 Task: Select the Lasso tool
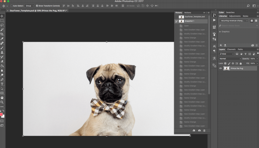coord(2,25)
